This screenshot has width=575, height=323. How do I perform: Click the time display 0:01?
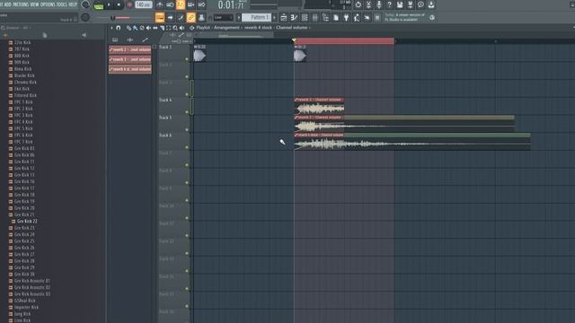(x=231, y=5)
